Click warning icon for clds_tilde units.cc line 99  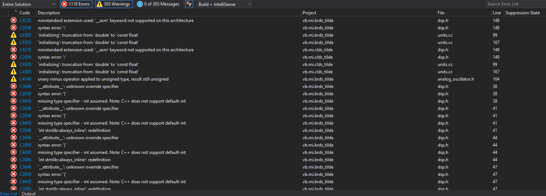[14, 64]
